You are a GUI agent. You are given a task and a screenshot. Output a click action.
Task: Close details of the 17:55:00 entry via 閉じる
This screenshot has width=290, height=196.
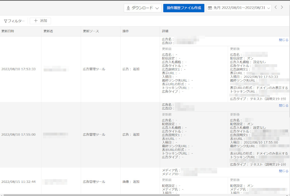[x=284, y=106]
